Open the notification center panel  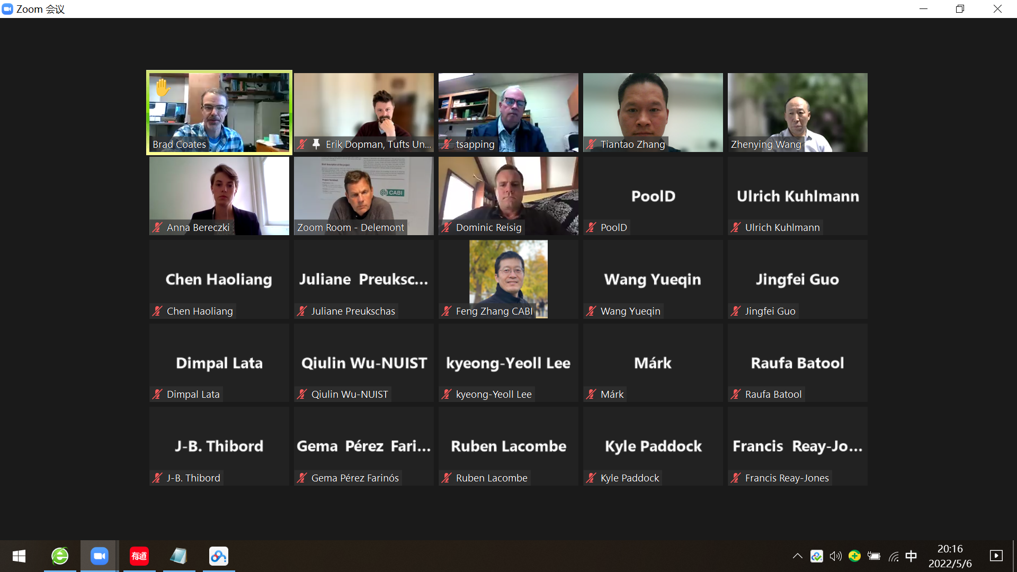(x=996, y=556)
